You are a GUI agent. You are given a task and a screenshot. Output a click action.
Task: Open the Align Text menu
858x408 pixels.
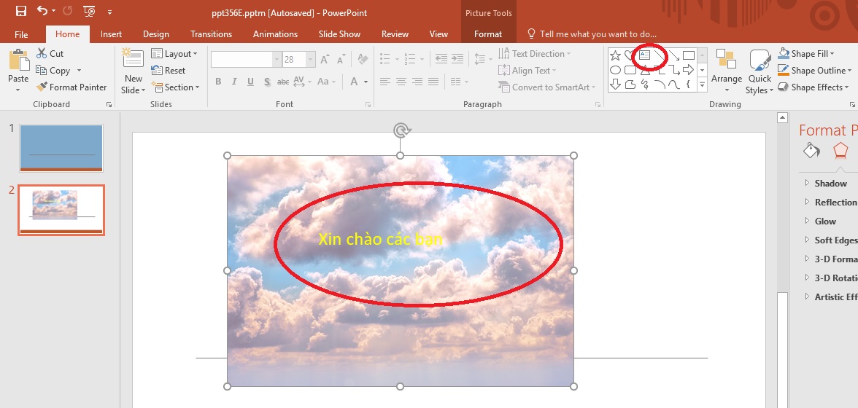(527, 71)
